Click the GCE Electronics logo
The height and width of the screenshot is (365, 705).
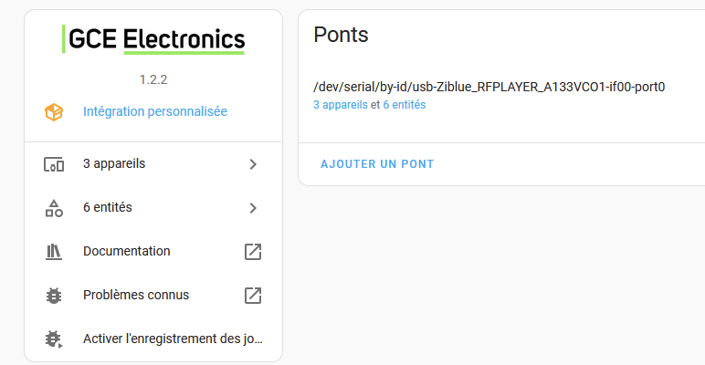click(153, 39)
